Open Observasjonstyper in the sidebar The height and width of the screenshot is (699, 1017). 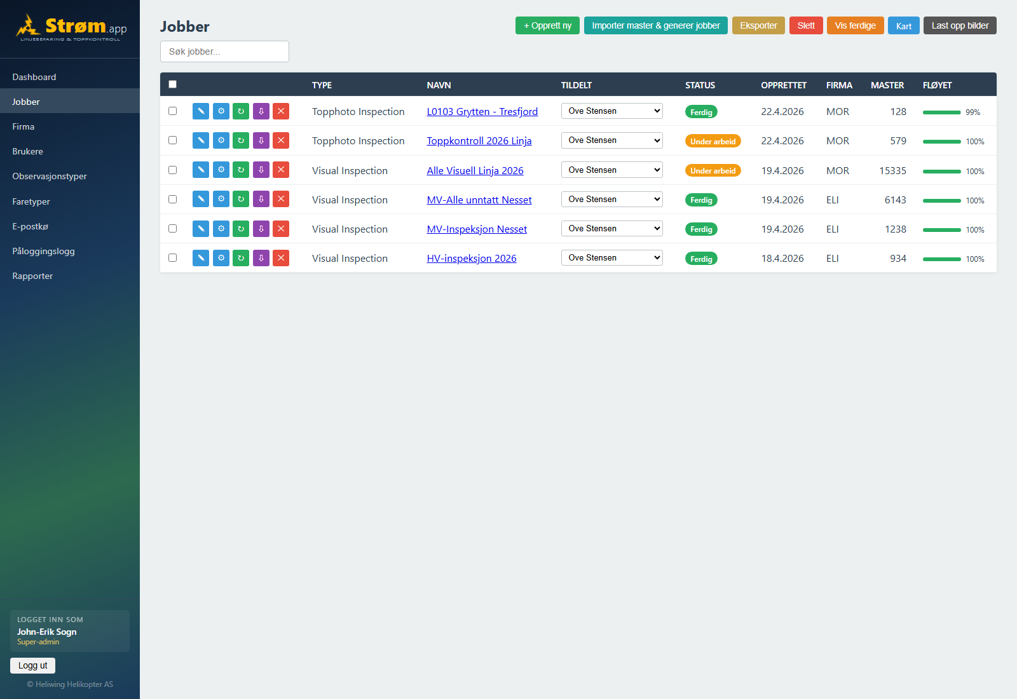[x=70, y=176]
